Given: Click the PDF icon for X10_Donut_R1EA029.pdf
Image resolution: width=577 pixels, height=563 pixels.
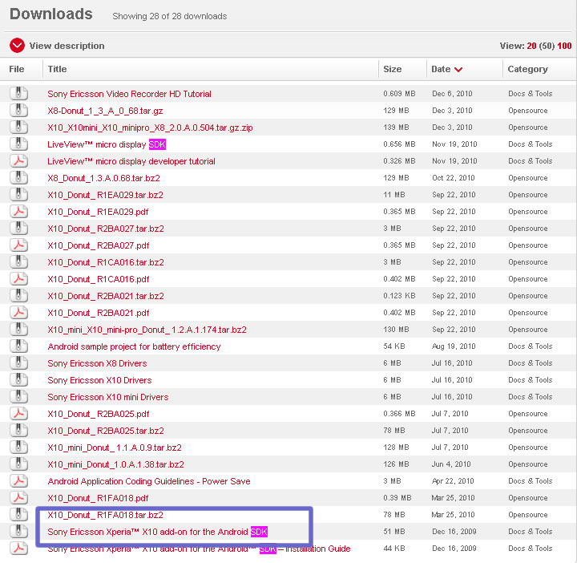Looking at the screenshot, I should click(x=18, y=212).
